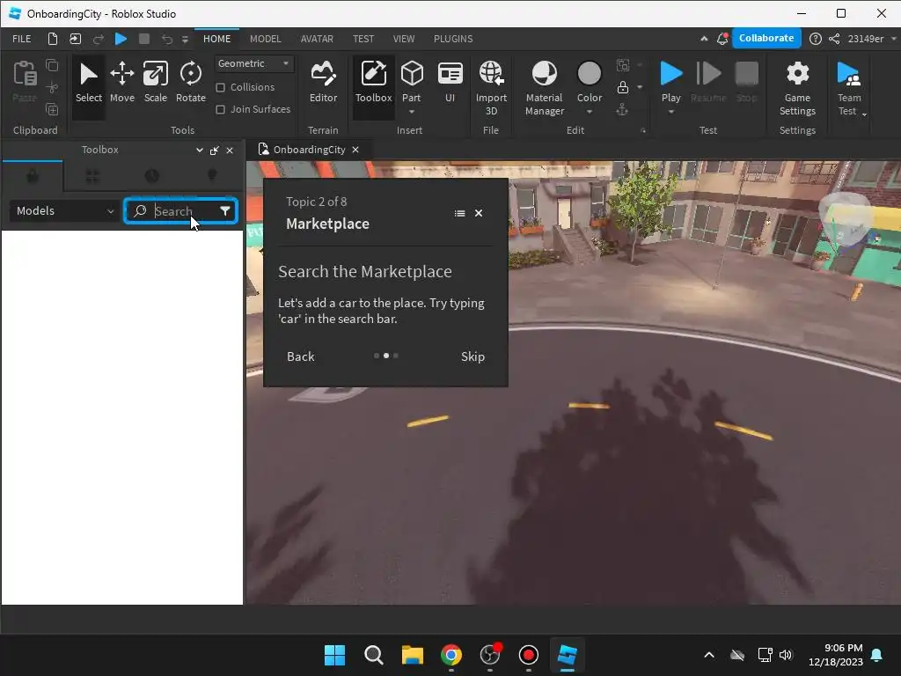Image resolution: width=901 pixels, height=676 pixels.
Task: Open the Models category dropdown
Action: 64,211
